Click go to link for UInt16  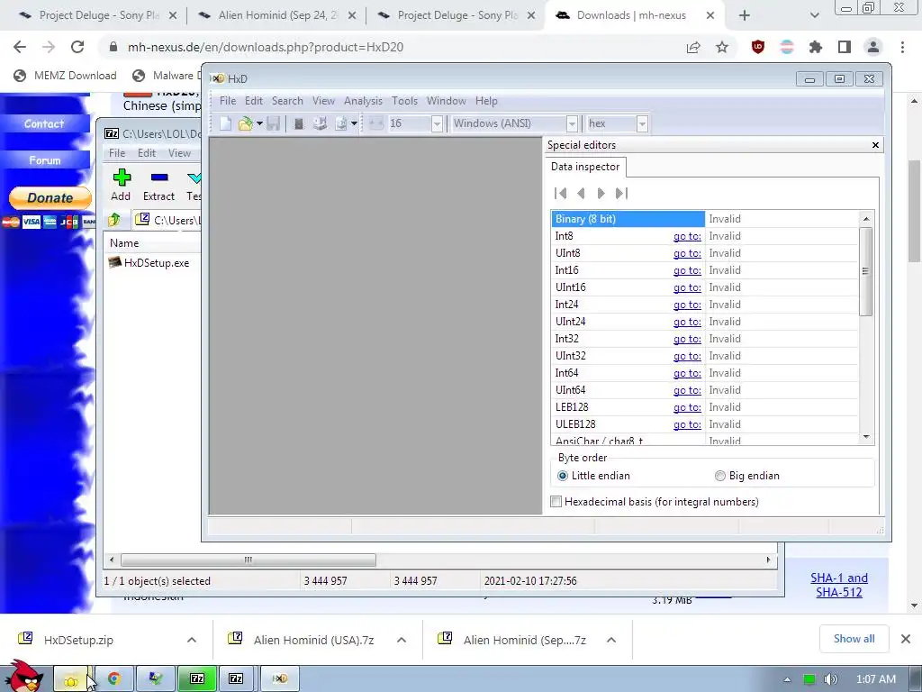(x=687, y=287)
